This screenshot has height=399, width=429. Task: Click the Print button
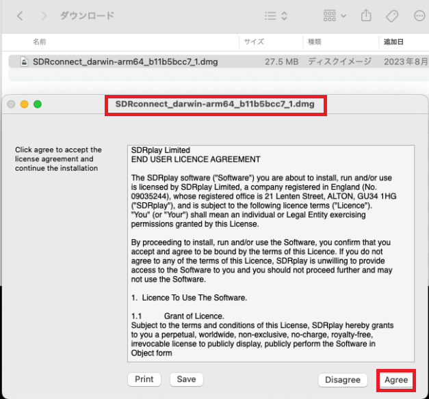pyautogui.click(x=144, y=379)
